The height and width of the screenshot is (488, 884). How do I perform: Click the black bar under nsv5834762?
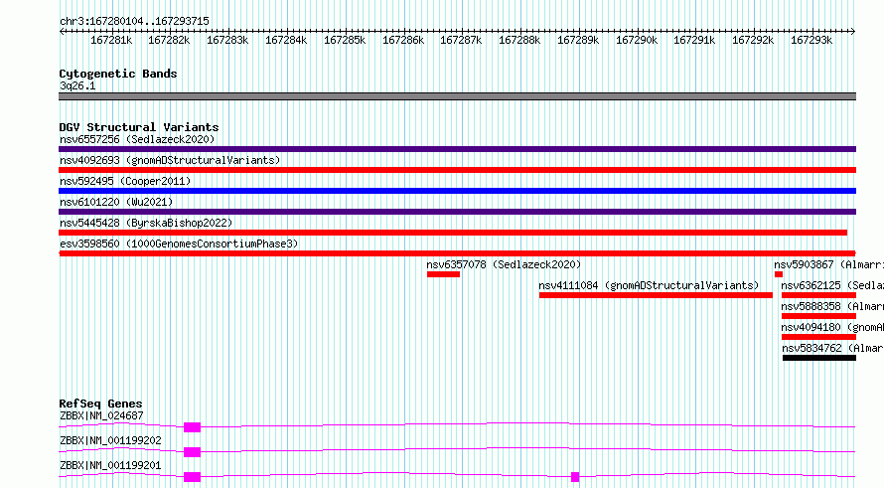[819, 358]
